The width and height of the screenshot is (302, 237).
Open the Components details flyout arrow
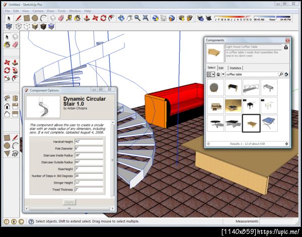pos(286,74)
